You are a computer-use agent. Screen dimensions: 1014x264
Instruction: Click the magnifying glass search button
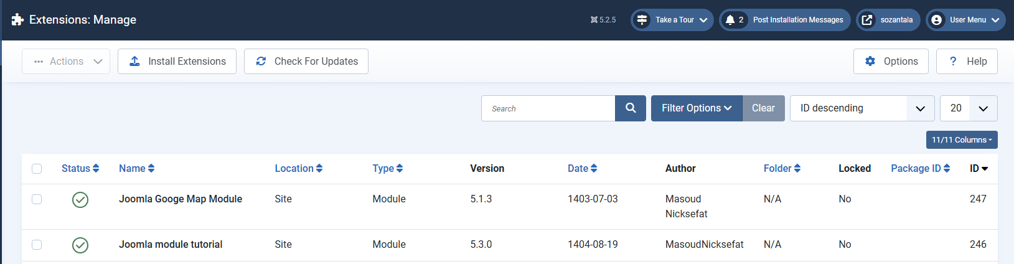[631, 108]
